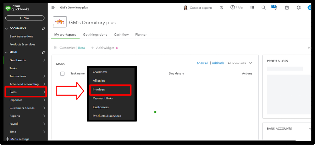
Task: Collapse the sidebar with the hamburger icon
Action: [x=53, y=8]
